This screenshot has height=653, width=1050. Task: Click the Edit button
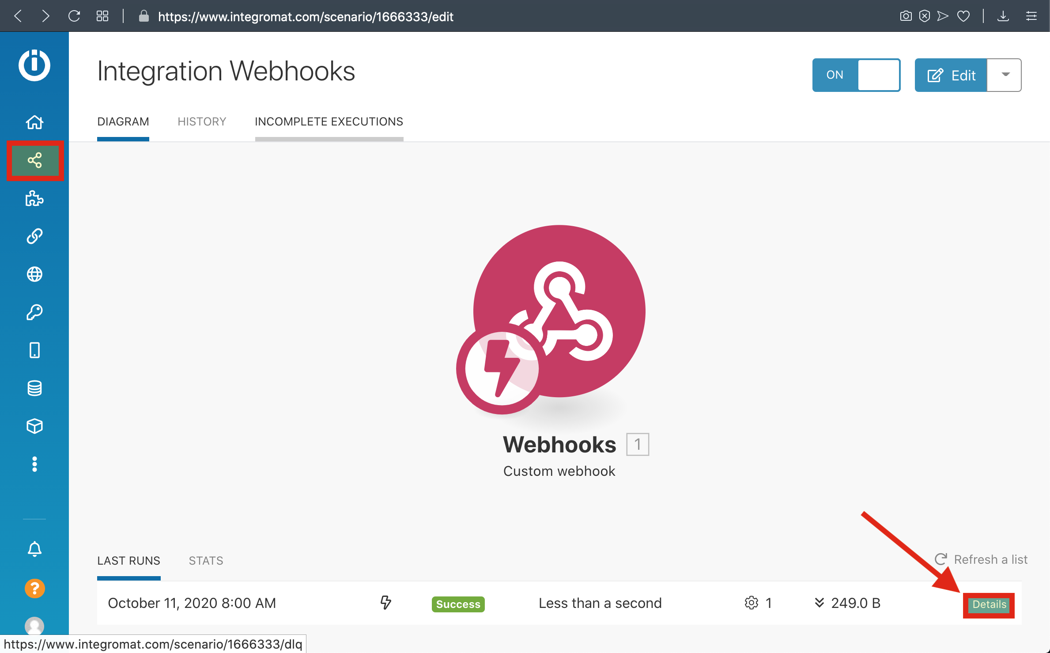coord(951,75)
